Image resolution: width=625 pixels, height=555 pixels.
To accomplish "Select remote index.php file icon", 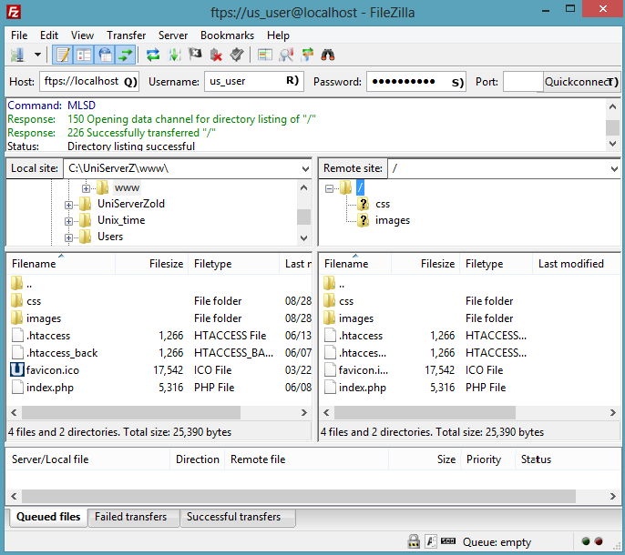I will point(330,387).
